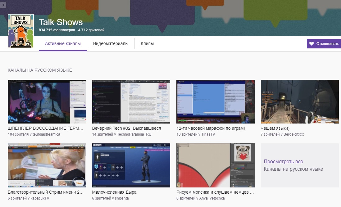Click the heart Отслеживать follow button
341x207 pixels.
324,44
